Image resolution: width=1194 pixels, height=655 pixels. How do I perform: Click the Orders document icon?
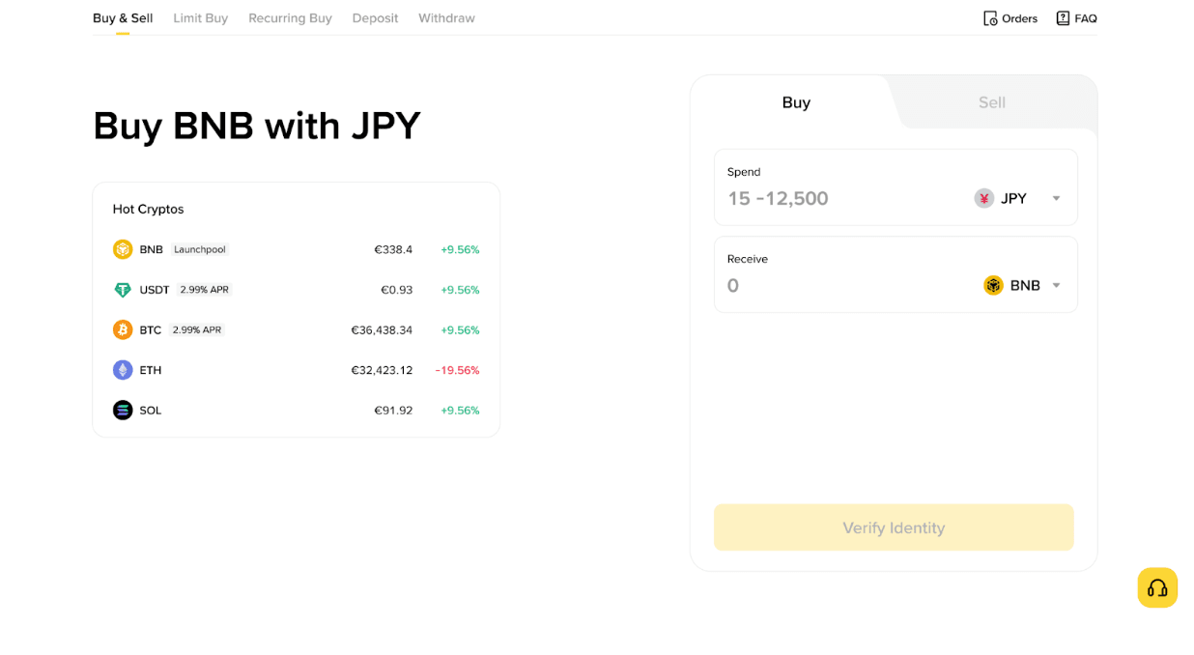[x=990, y=18]
